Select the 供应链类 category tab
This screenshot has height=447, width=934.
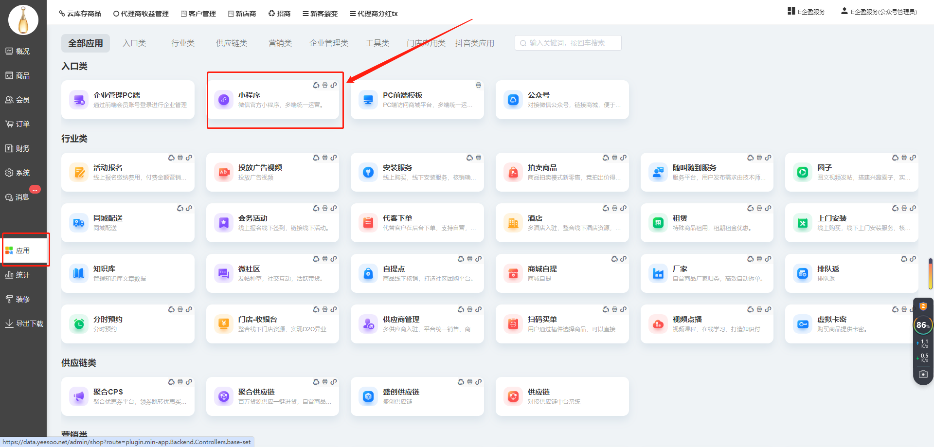point(231,43)
